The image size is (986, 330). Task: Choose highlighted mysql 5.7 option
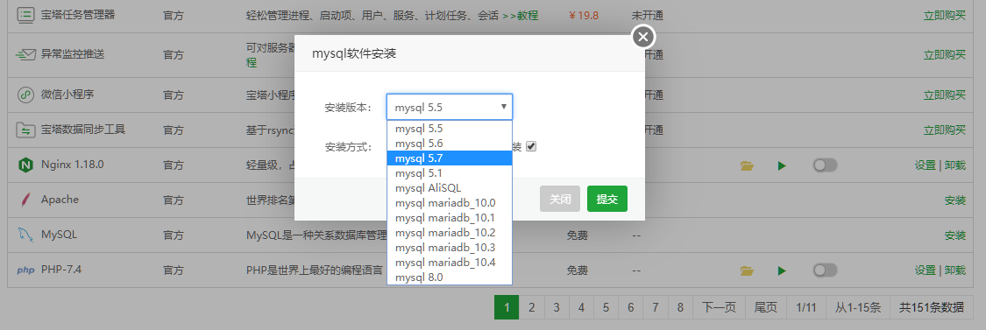[450, 158]
